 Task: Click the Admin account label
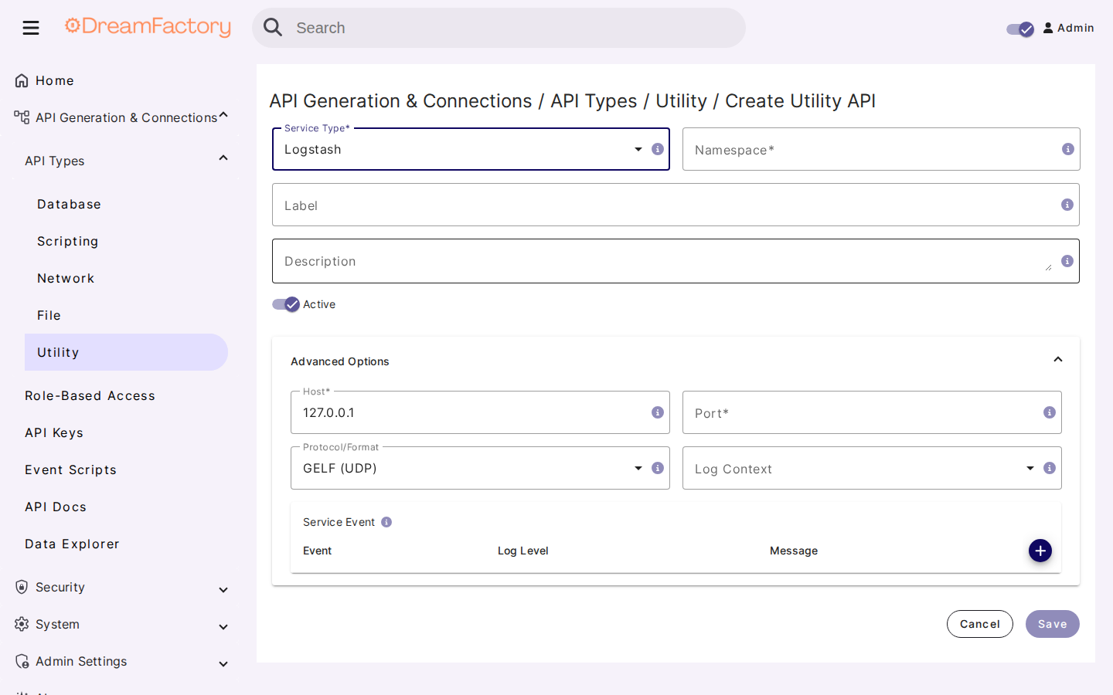pyautogui.click(x=1076, y=28)
